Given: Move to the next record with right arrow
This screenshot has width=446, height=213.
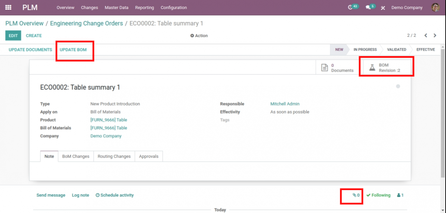Looking at the screenshot, I should [x=435, y=35].
